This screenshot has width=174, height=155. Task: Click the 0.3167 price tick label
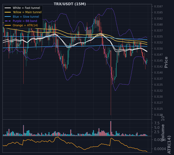[x=158, y=6]
